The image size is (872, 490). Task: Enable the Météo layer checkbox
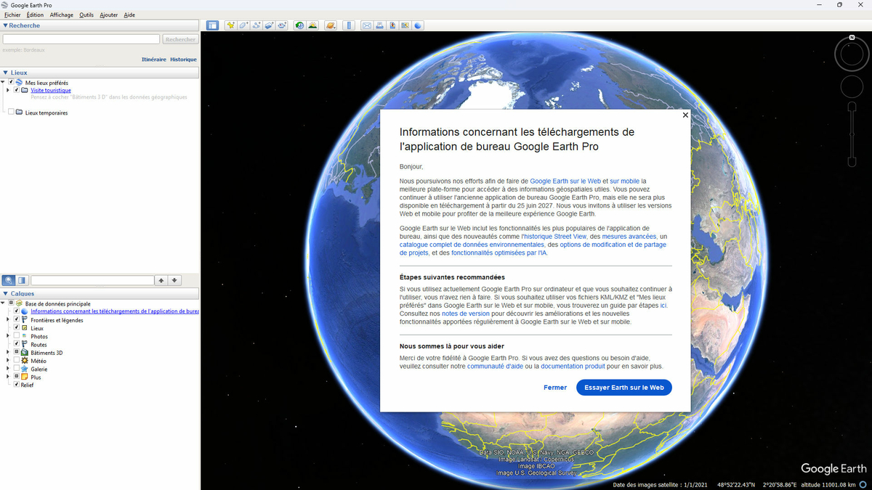click(x=17, y=361)
